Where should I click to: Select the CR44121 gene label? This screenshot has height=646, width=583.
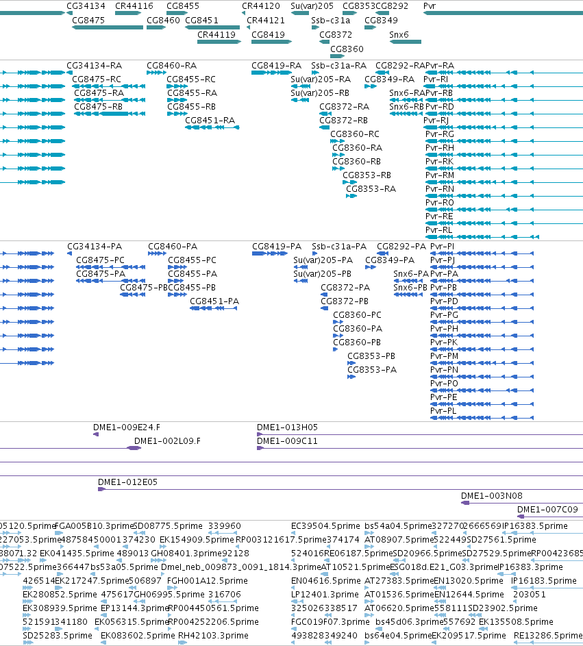click(x=266, y=20)
